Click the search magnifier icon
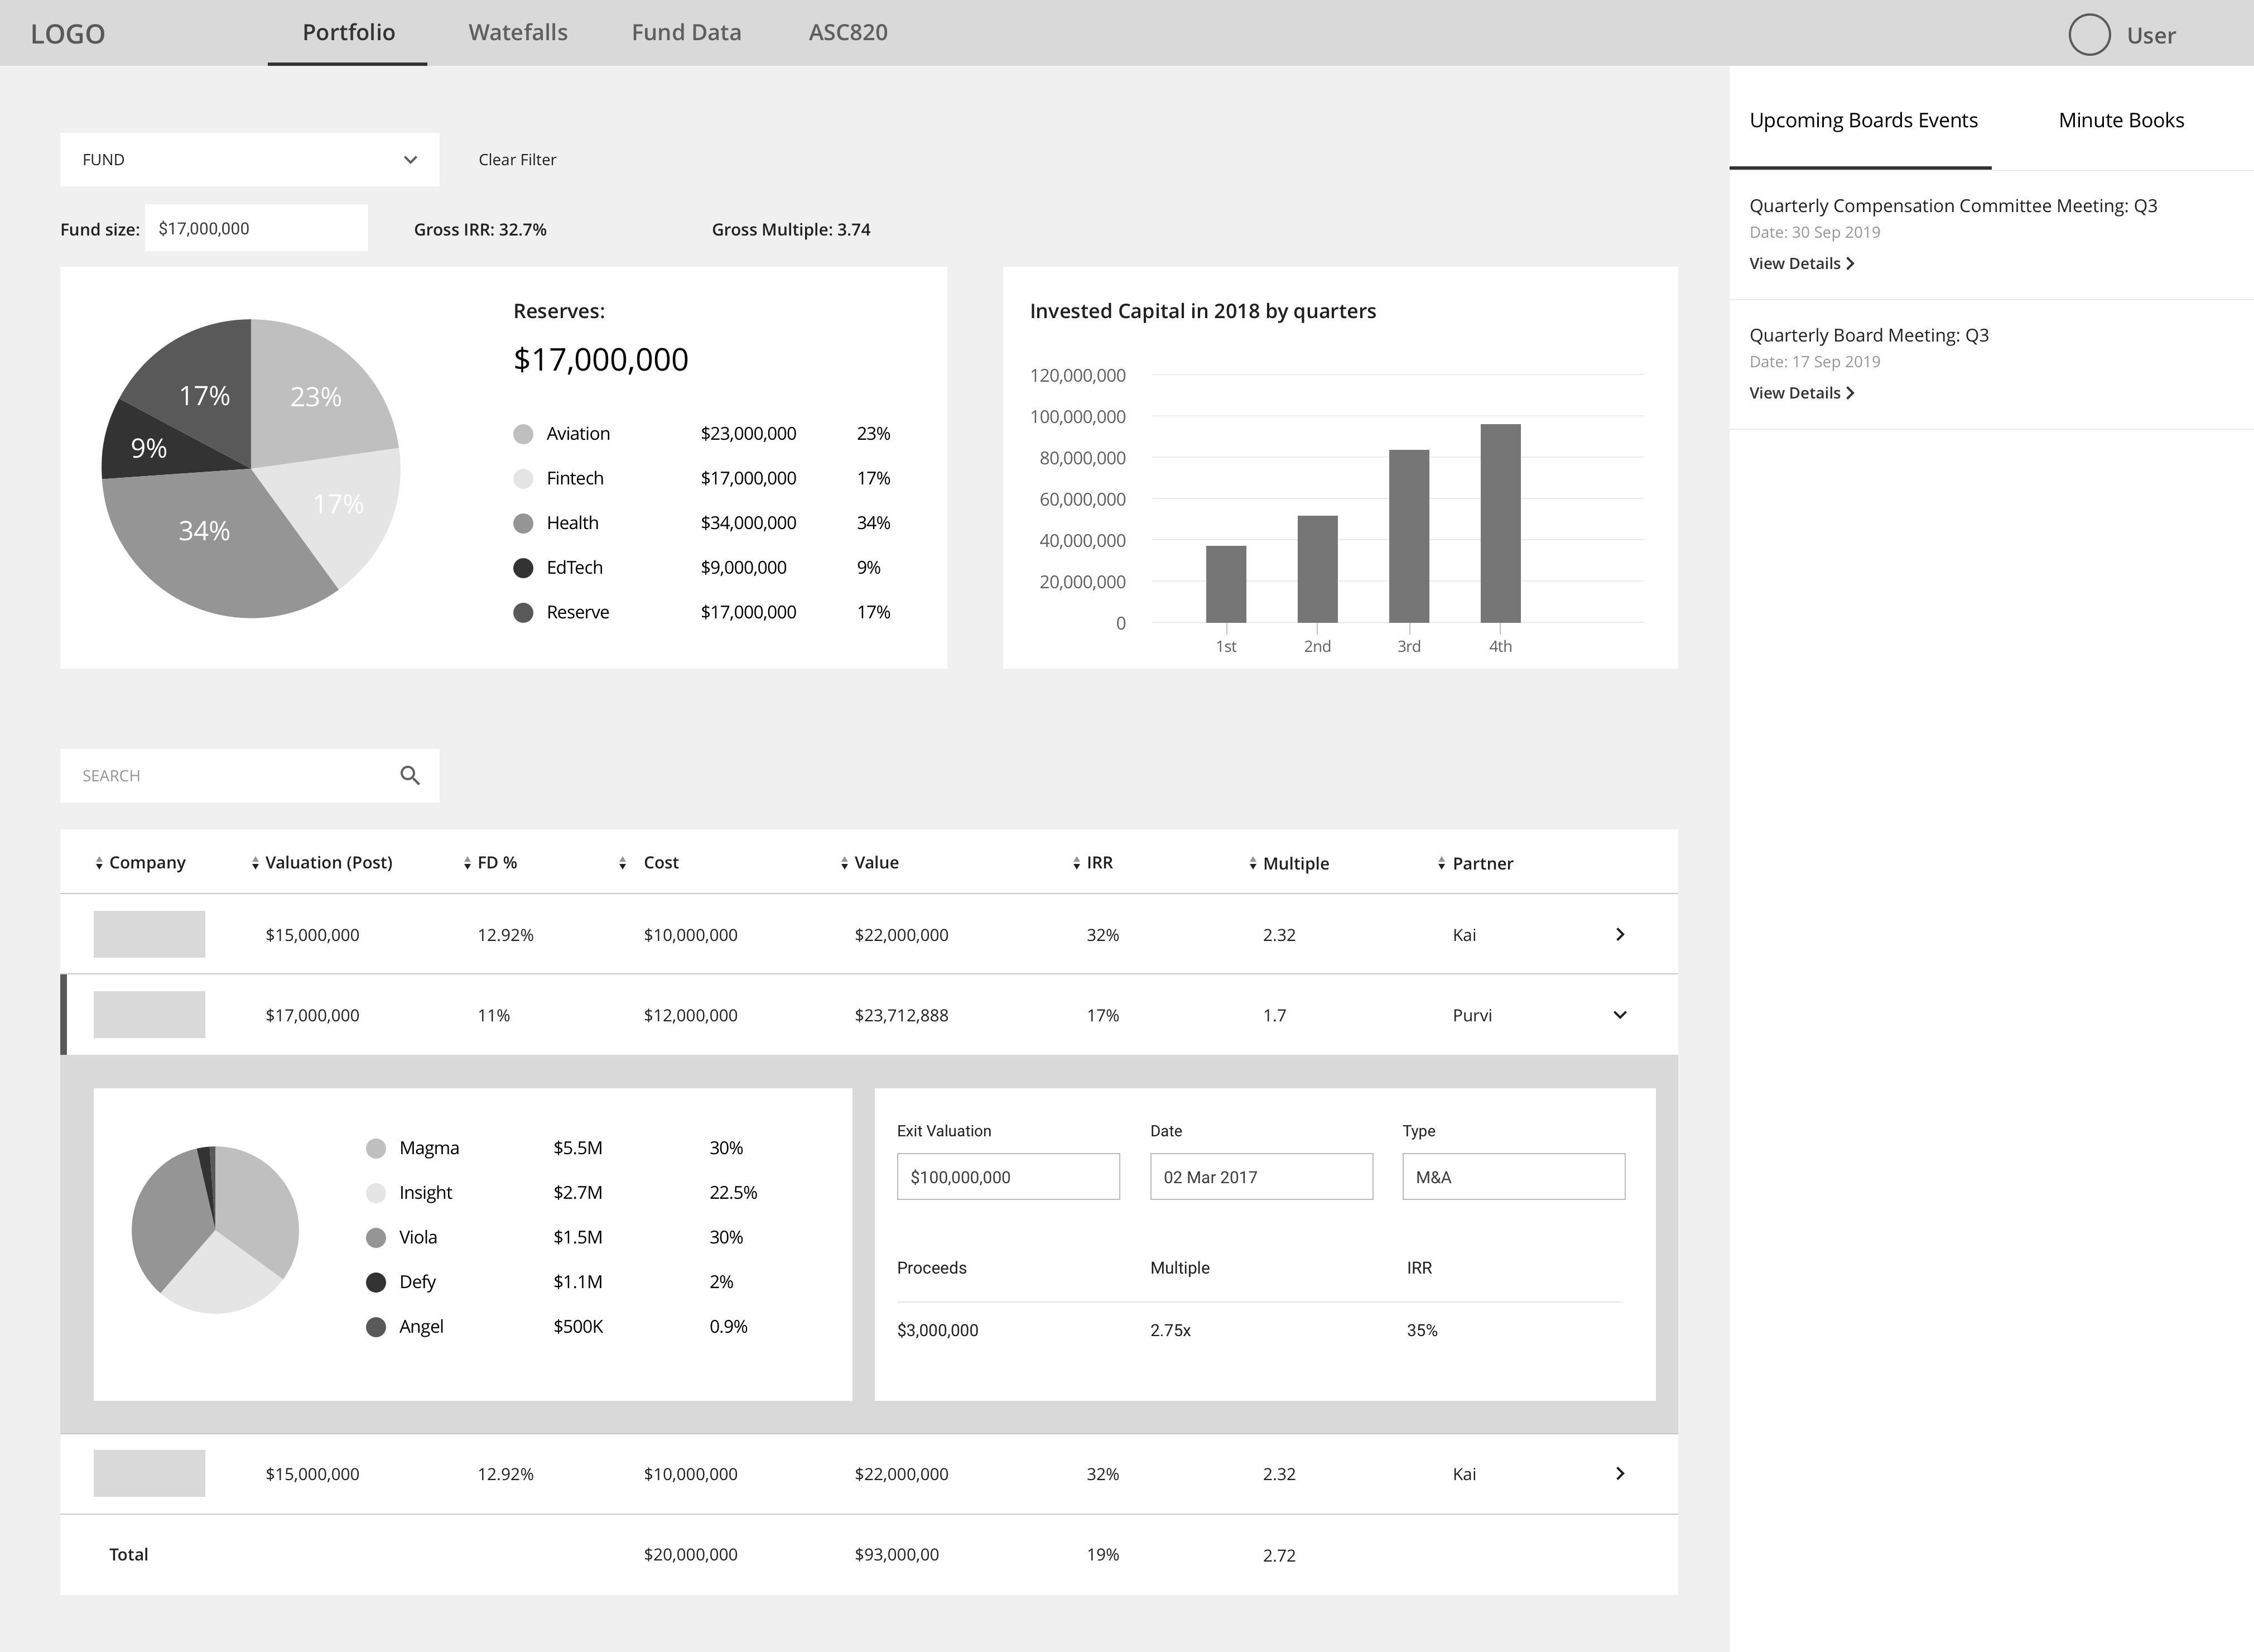The image size is (2254, 1652). click(x=410, y=775)
